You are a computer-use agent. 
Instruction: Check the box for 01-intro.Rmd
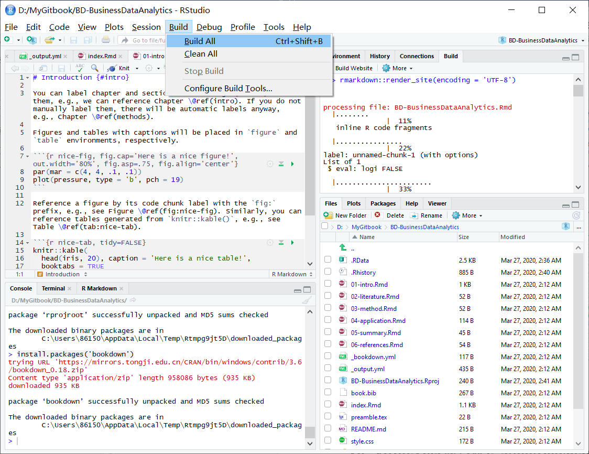point(328,284)
